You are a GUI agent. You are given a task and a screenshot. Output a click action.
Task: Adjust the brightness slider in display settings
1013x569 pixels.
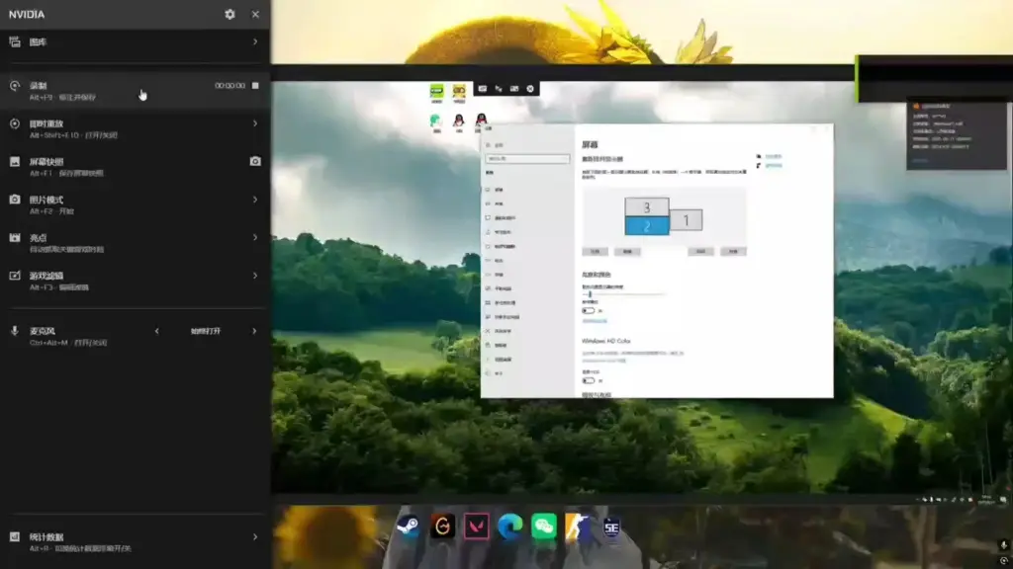tap(623, 294)
